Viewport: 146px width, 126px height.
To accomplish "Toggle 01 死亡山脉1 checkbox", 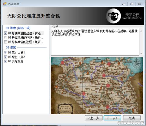I will pos(5,53).
